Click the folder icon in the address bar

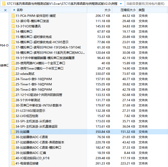point(4,4)
